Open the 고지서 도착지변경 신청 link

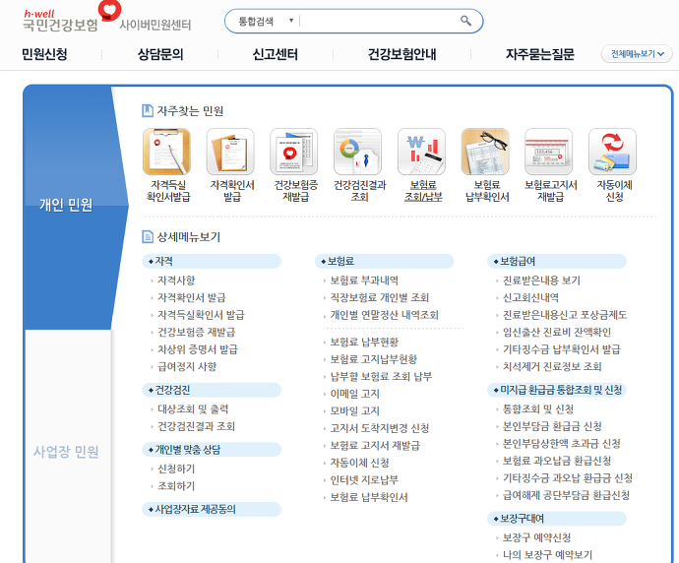coord(379,428)
